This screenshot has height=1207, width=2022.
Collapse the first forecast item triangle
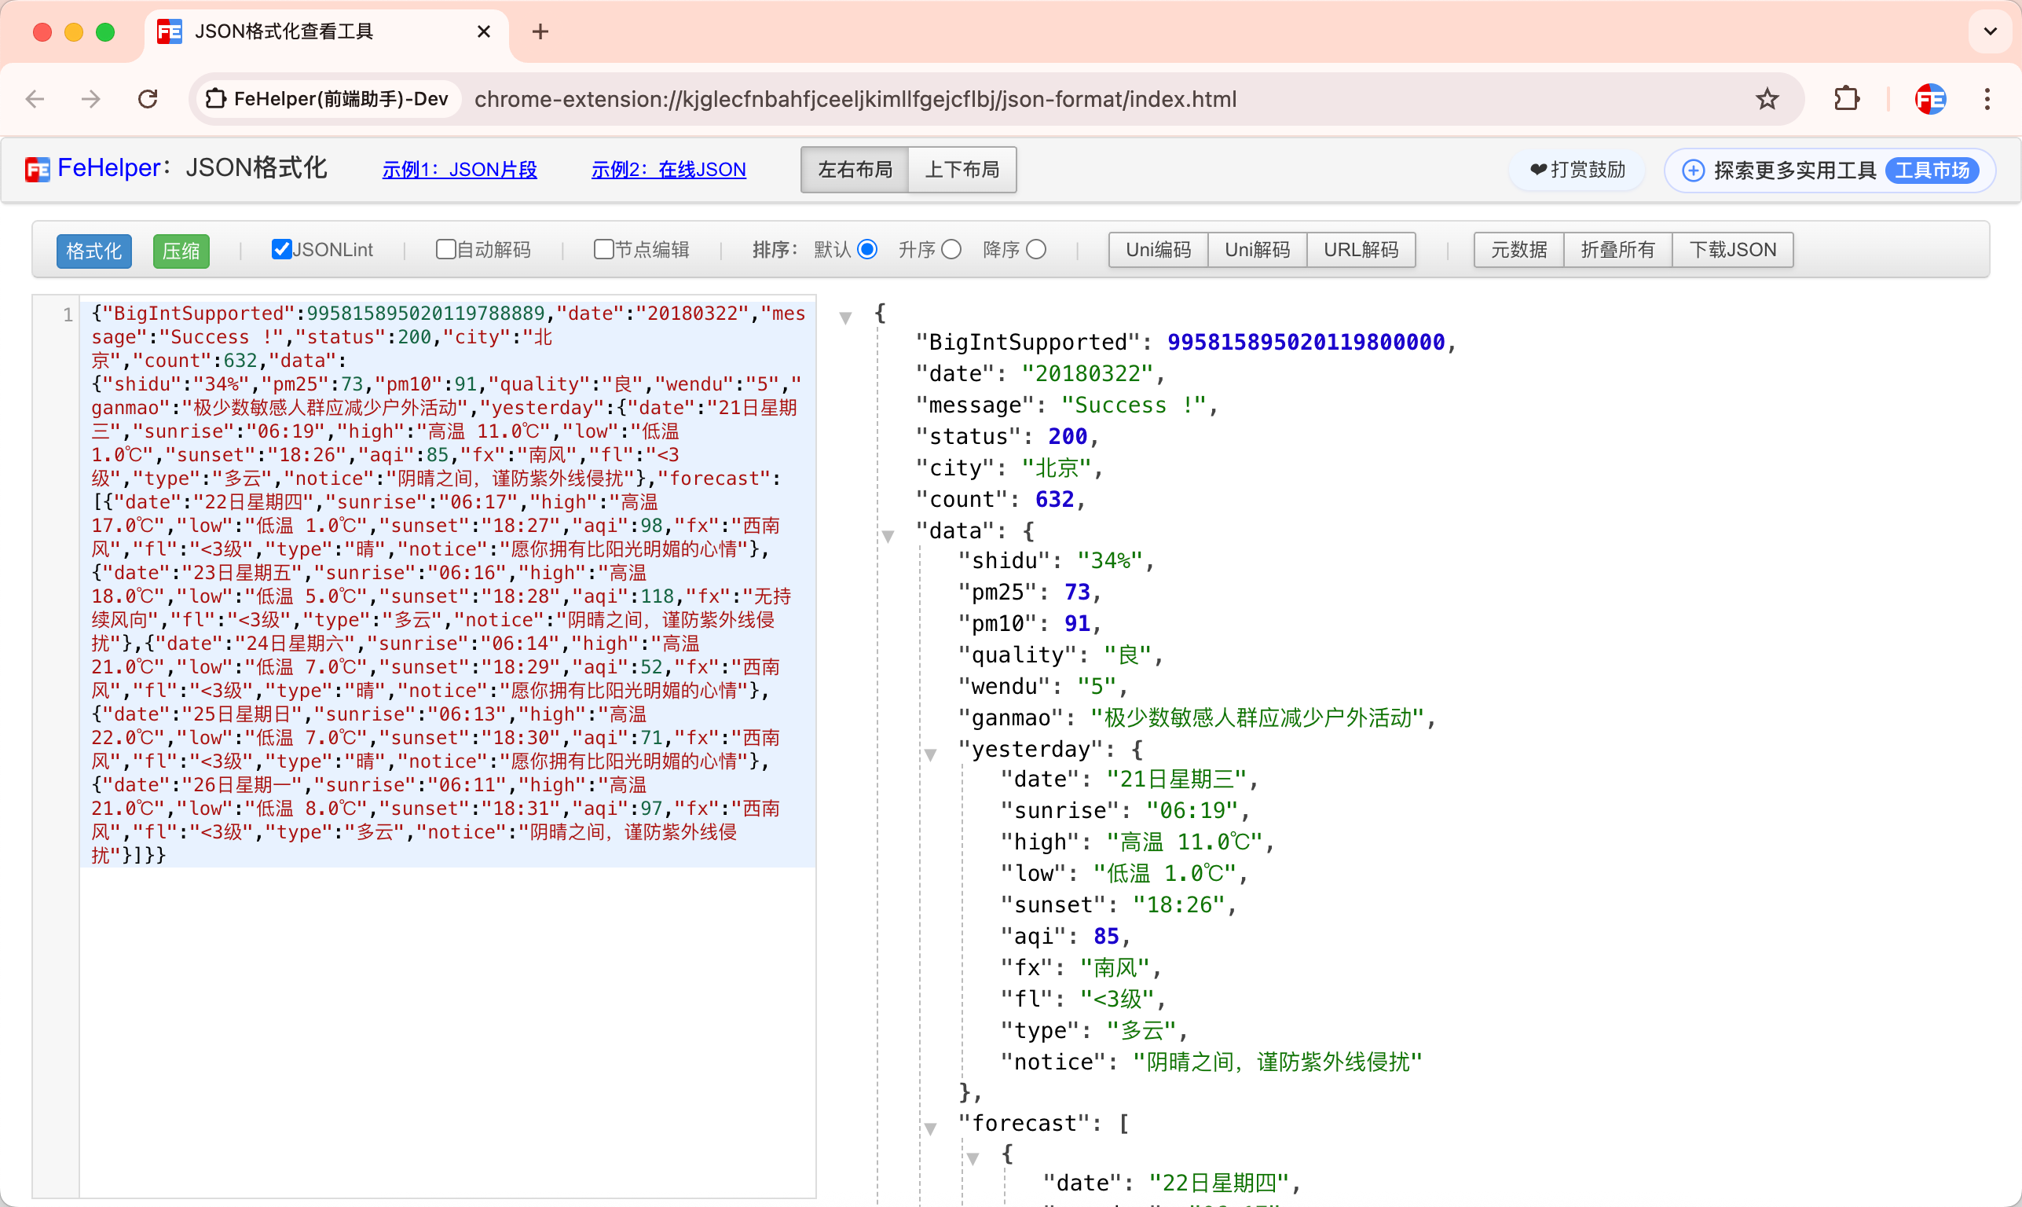pos(973,1158)
